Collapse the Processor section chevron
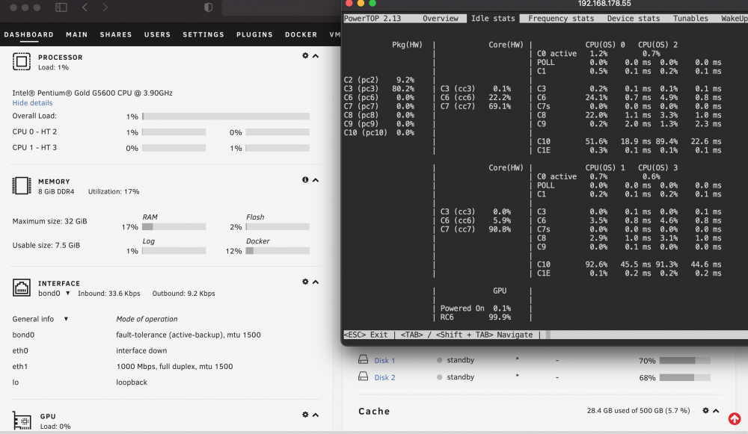Viewport: 748px width, 434px height. click(x=316, y=56)
